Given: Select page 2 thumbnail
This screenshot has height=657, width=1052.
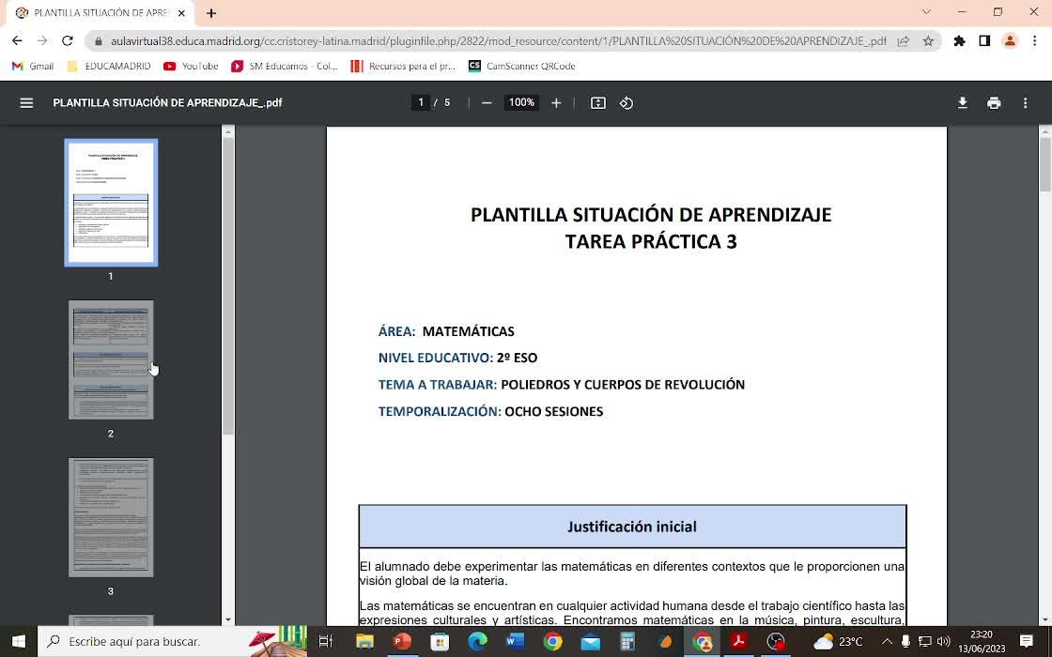Looking at the screenshot, I should pyautogui.click(x=111, y=360).
